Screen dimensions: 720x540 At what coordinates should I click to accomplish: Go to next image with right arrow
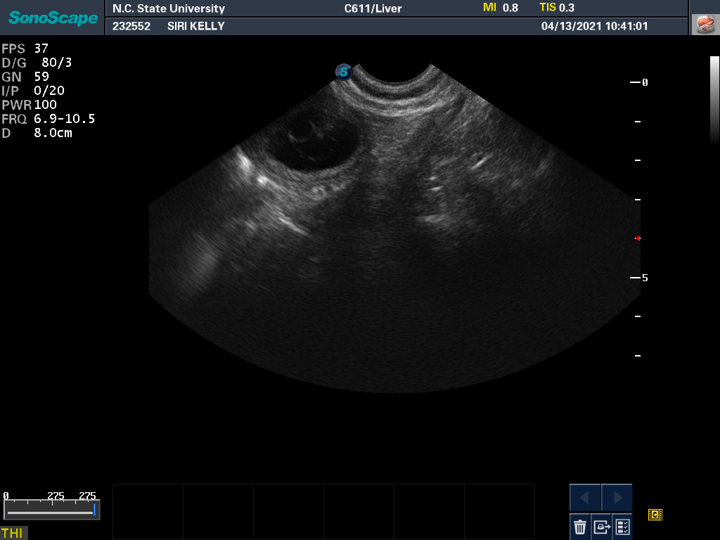tap(617, 498)
